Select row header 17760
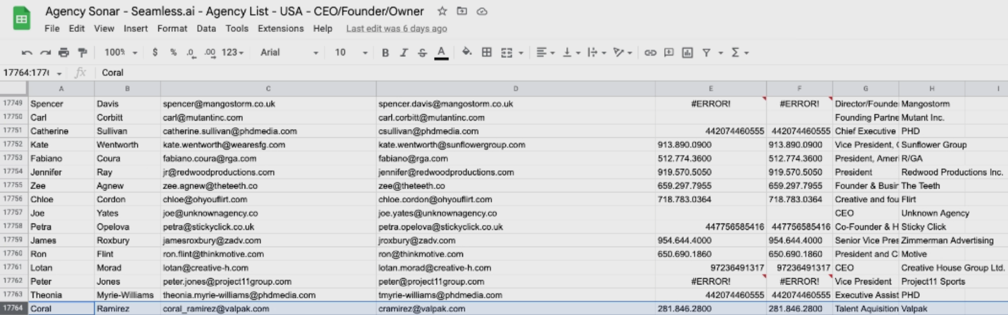 tap(13, 254)
